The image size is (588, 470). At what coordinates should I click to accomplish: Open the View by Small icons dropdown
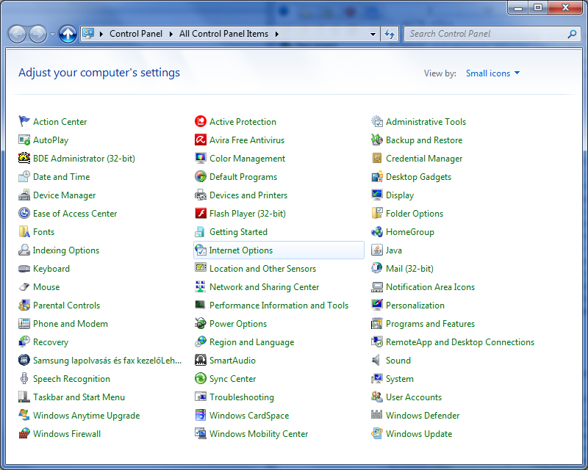click(492, 73)
